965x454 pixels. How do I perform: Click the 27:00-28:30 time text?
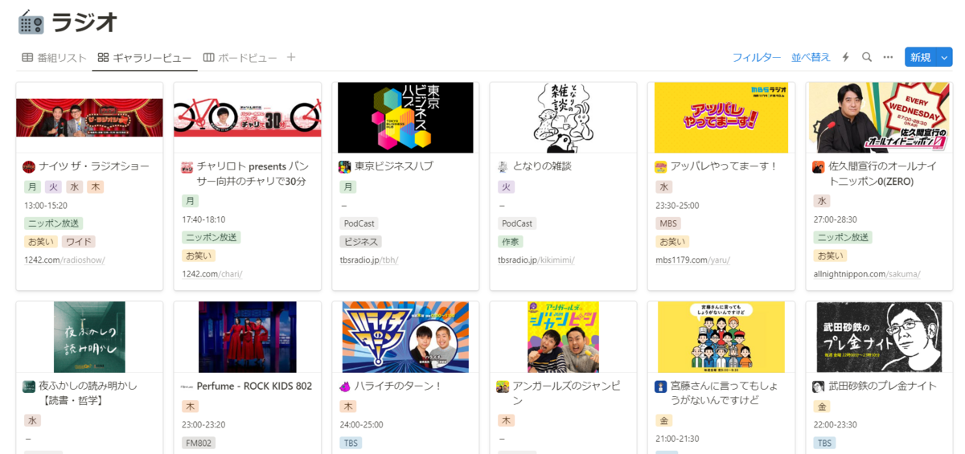click(x=836, y=219)
